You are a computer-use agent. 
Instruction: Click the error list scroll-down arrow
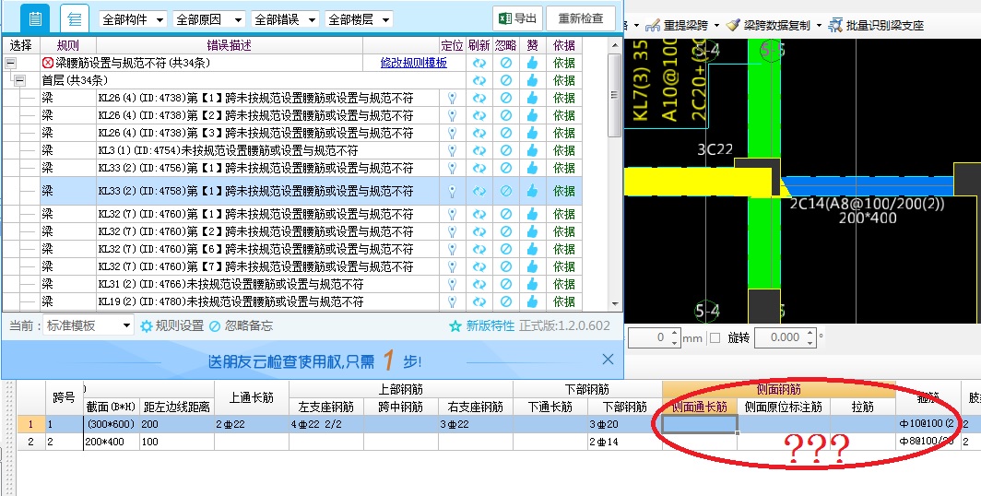click(614, 303)
